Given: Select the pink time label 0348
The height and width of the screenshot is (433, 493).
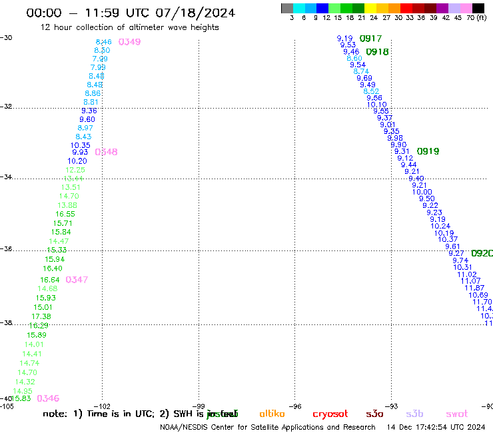Looking at the screenshot, I should [x=106, y=152].
